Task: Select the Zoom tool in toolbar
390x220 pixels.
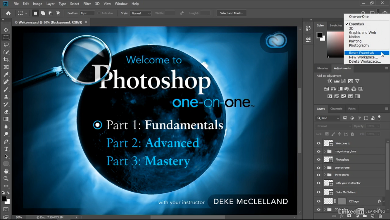Action: coord(6,178)
